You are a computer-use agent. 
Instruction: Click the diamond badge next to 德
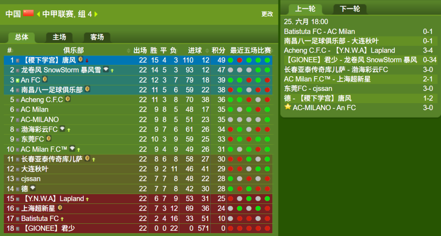click(33, 188)
